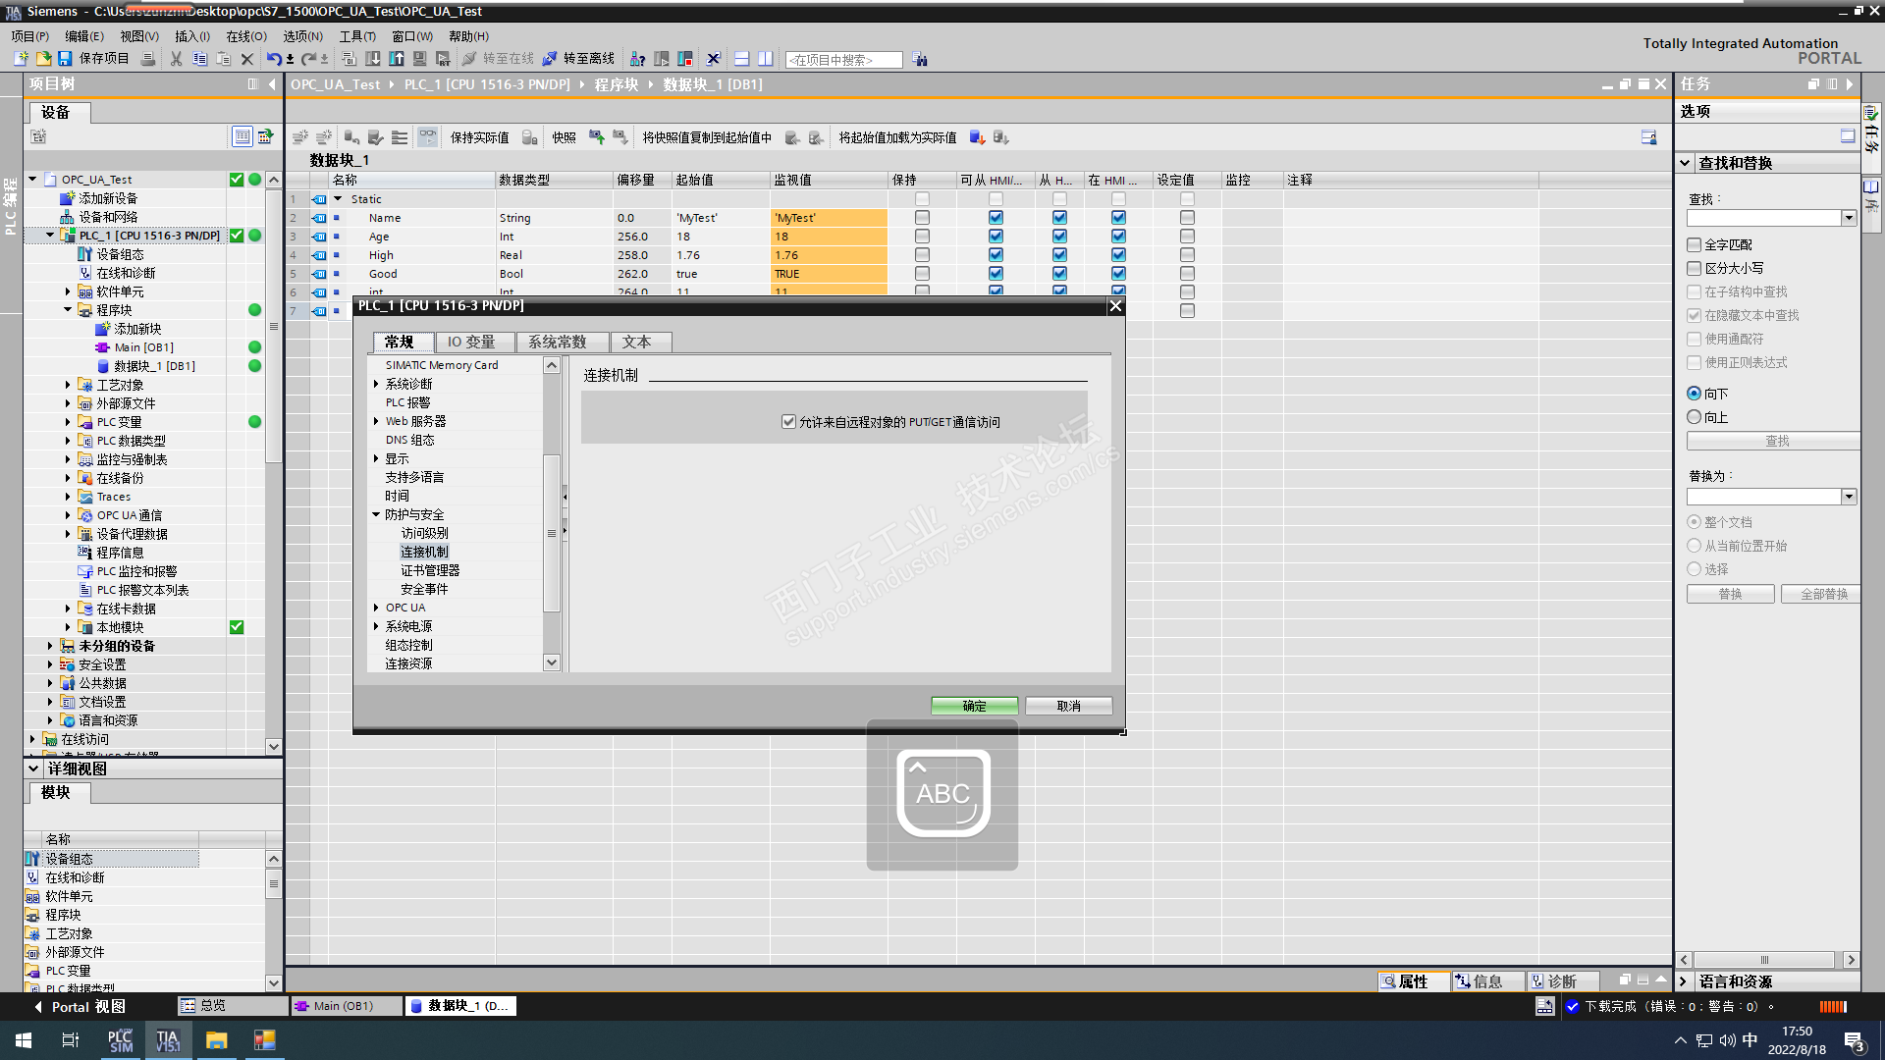Click the split editor horizontally icon
1885x1060 pixels.
click(742, 59)
